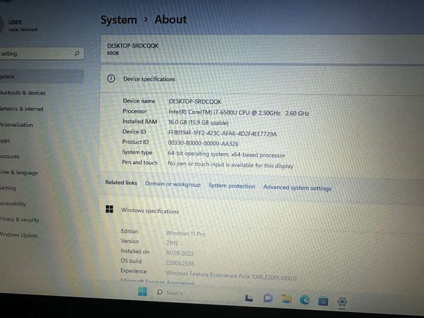The image size is (424, 318).
Task: Click the 64-bit operating system text
Action: pyautogui.click(x=226, y=154)
